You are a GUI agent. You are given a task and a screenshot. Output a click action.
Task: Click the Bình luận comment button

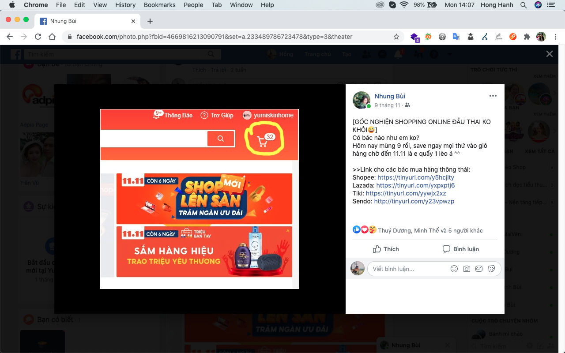pyautogui.click(x=461, y=249)
